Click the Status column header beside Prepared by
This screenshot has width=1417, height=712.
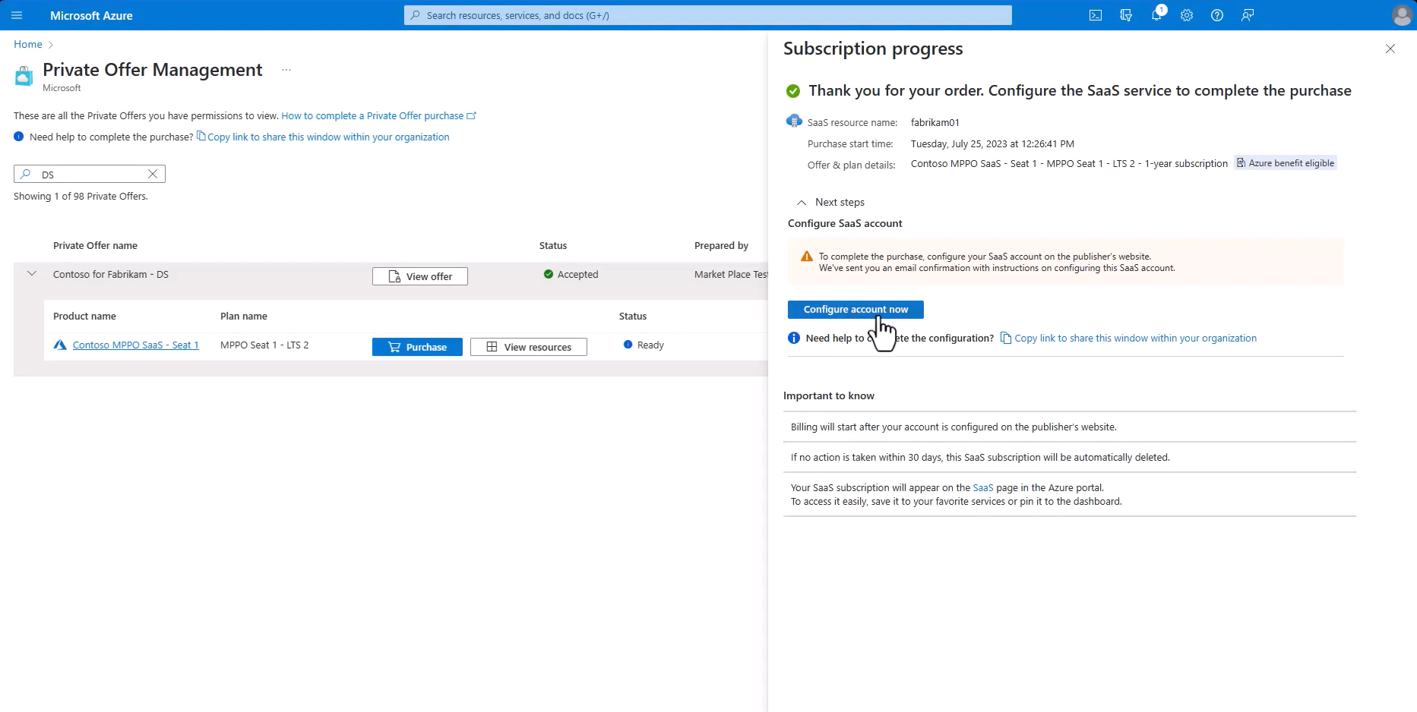(x=553, y=246)
